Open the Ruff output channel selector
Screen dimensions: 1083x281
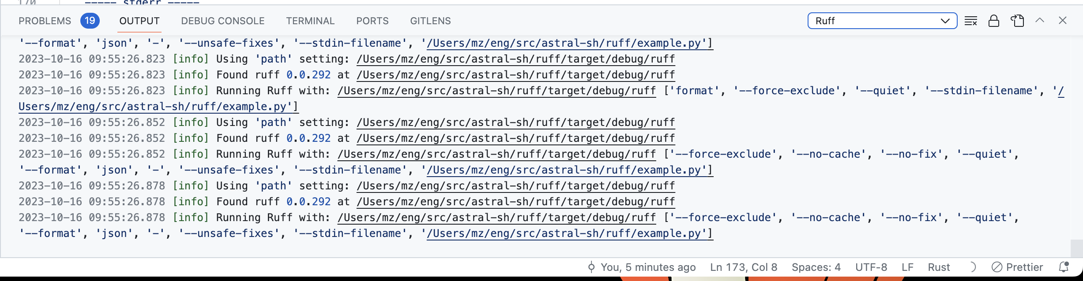coord(881,20)
